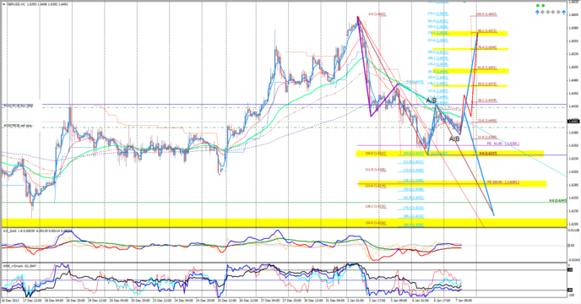Click the first green status dot indicator
The image size is (581, 304).
538,6
